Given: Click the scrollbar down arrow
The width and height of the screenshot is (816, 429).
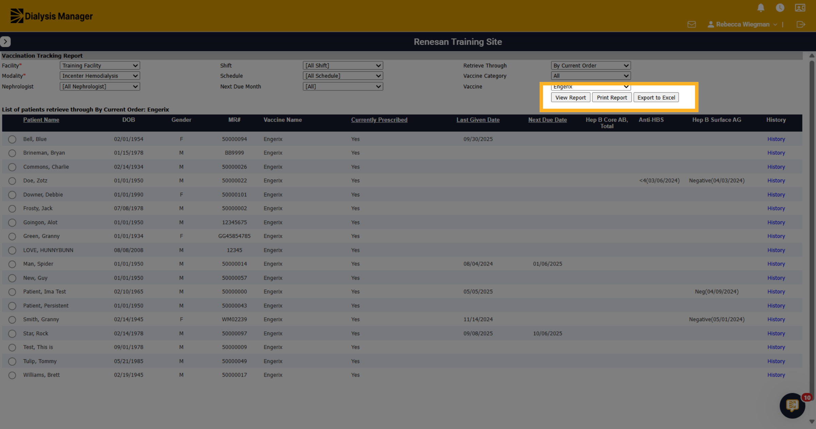Looking at the screenshot, I should click(x=812, y=422).
